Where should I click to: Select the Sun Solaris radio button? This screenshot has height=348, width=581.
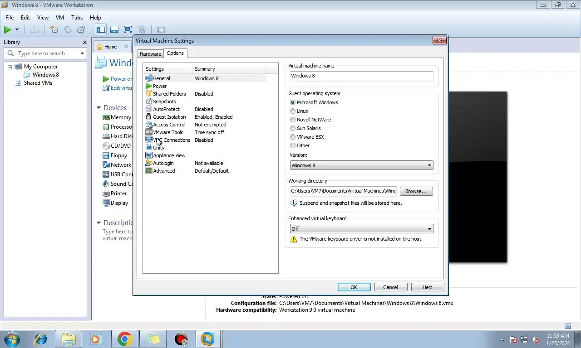point(293,128)
